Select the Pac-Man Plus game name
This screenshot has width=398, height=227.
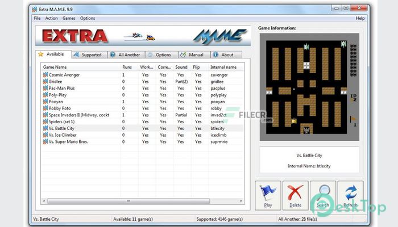pos(61,88)
